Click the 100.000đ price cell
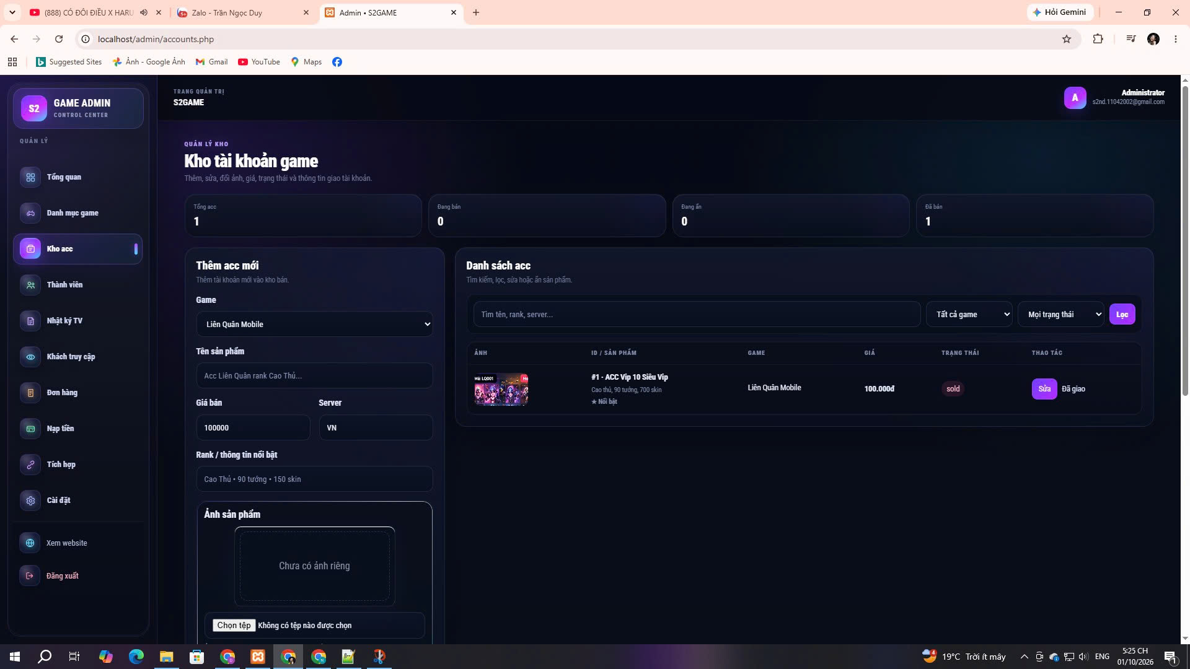Screen dimensions: 1190x669 point(879,389)
